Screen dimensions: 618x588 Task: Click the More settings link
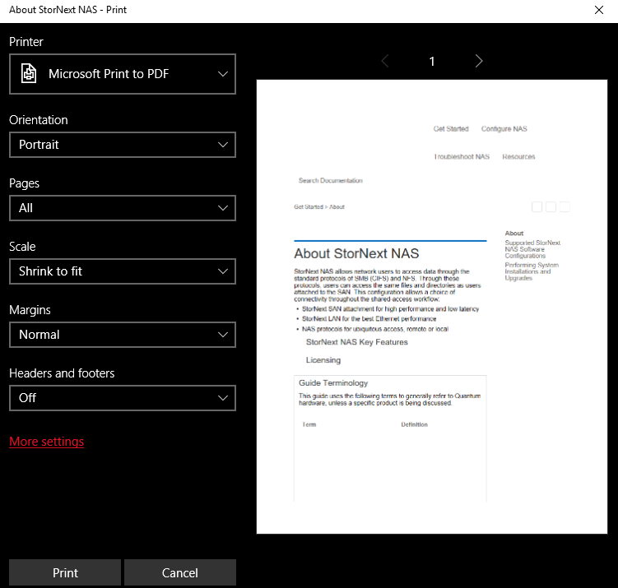pos(47,442)
